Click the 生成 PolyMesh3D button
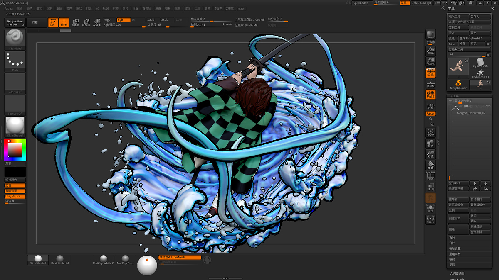499x280 pixels. (x=474, y=38)
